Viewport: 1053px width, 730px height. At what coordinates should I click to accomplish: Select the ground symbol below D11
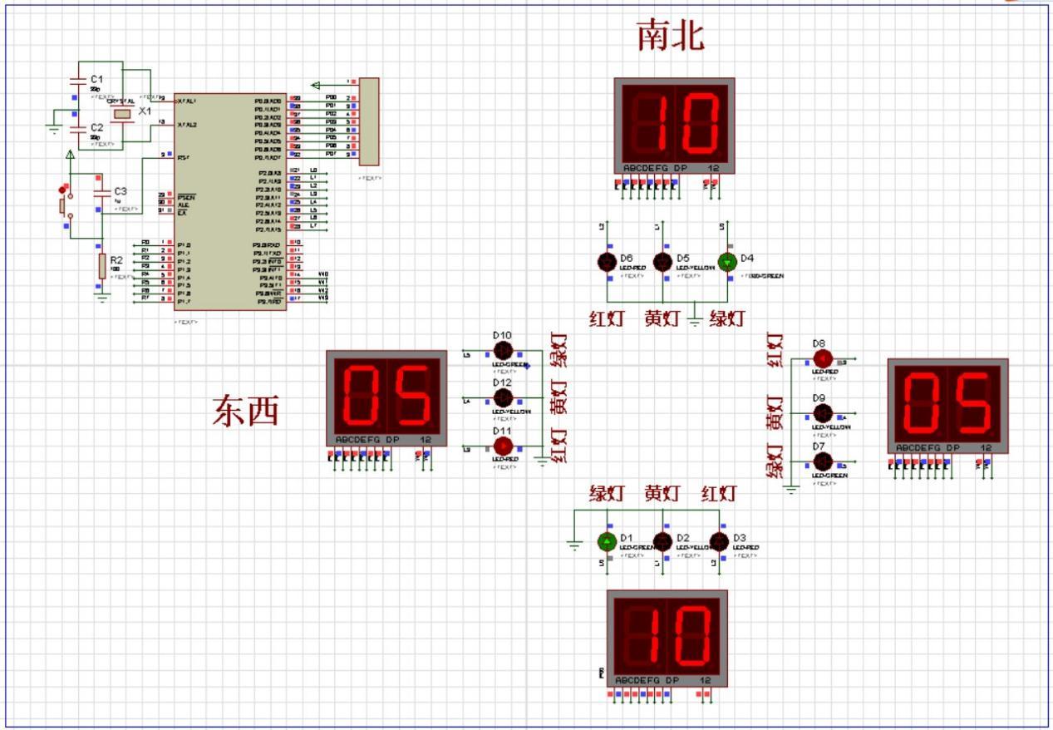(x=543, y=461)
